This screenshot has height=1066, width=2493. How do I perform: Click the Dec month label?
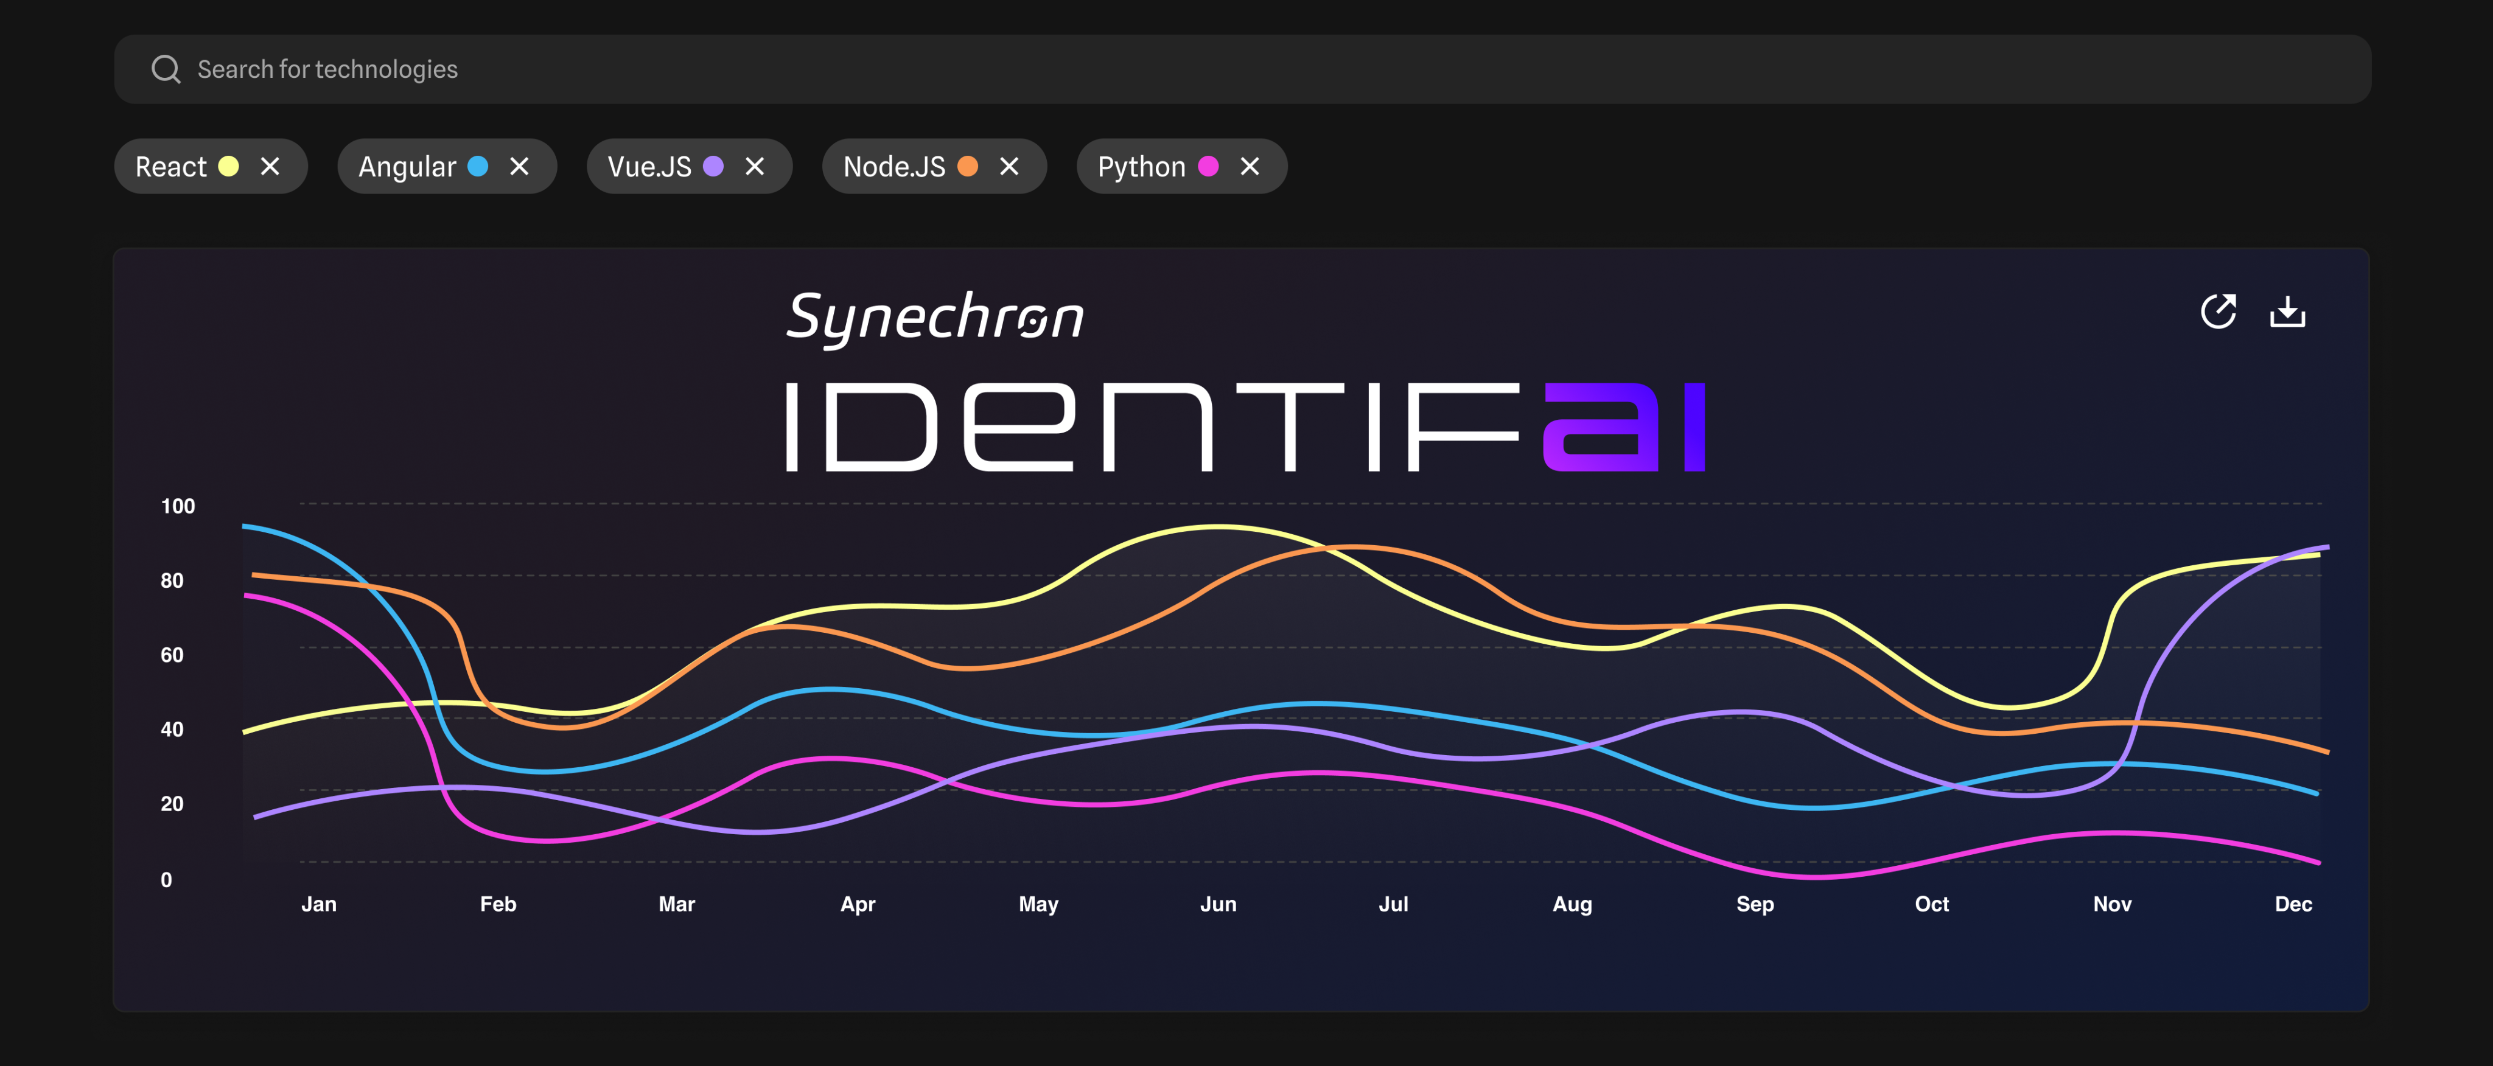tap(2293, 904)
